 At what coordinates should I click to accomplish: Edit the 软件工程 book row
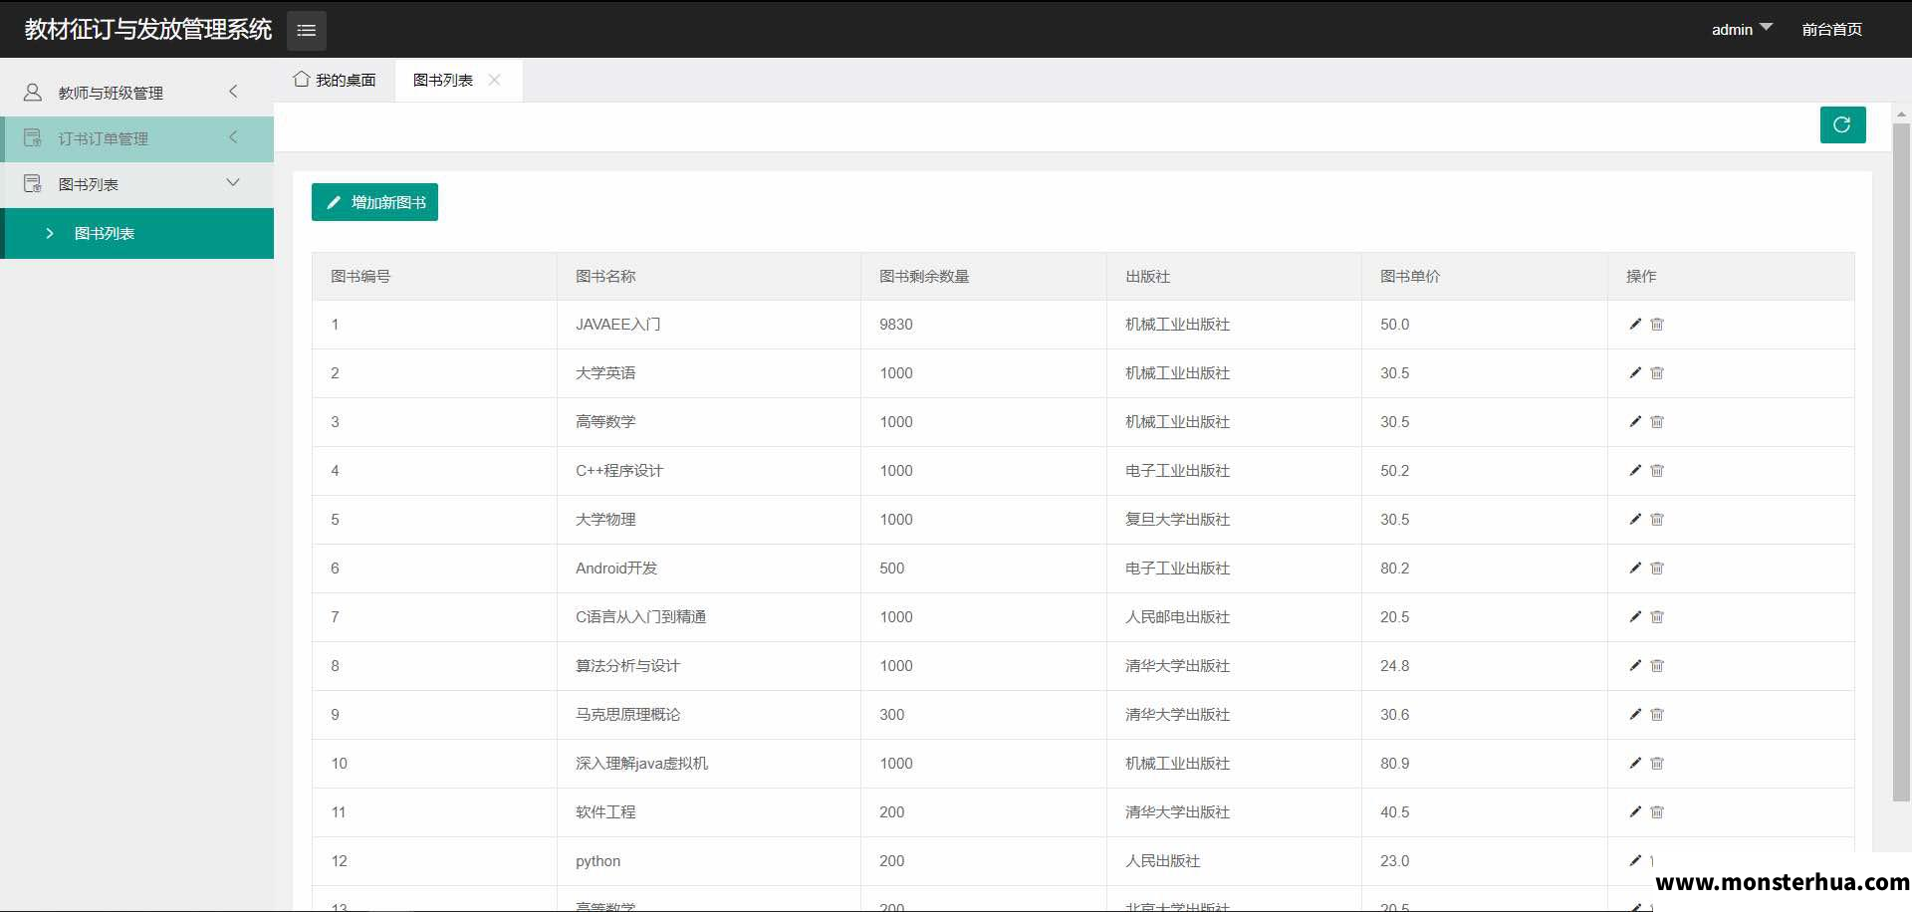(1635, 811)
